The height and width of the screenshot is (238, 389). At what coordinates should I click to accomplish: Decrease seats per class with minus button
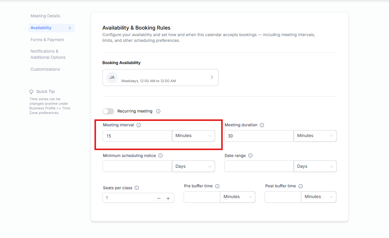click(159, 198)
